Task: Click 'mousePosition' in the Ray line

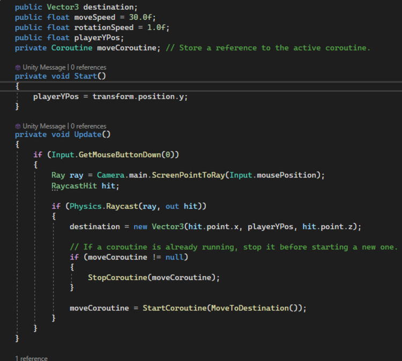Action: pos(286,175)
